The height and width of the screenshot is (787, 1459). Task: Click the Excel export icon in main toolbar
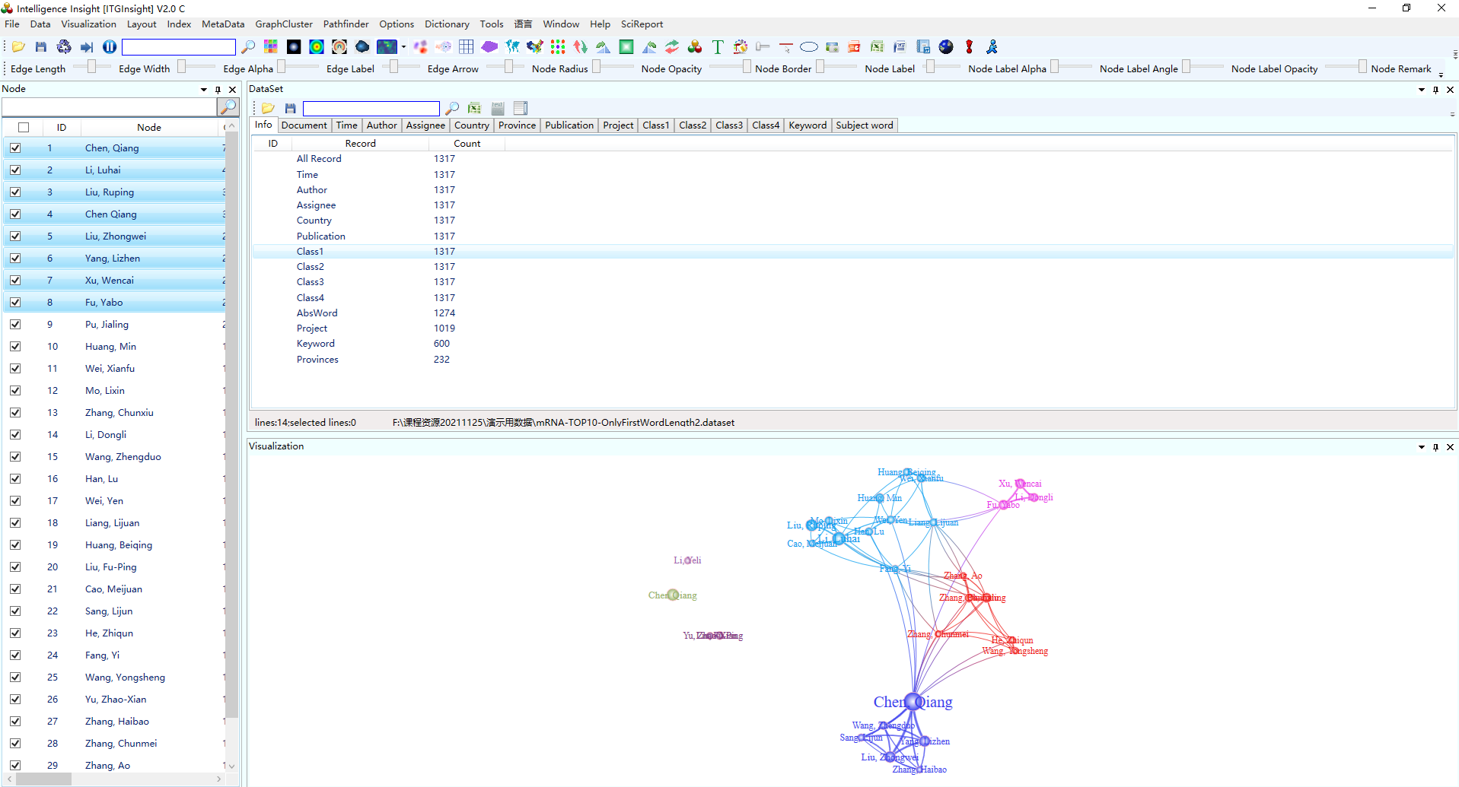[878, 47]
